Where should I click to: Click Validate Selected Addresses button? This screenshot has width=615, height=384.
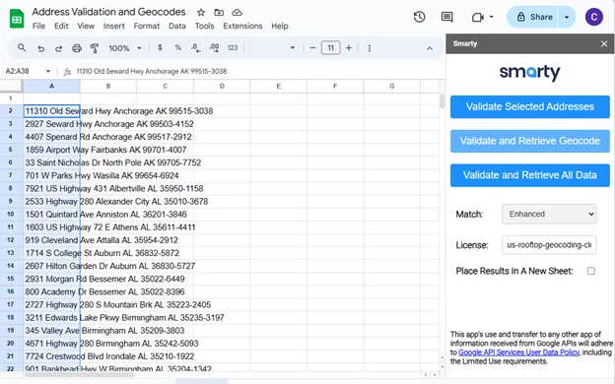pyautogui.click(x=530, y=106)
